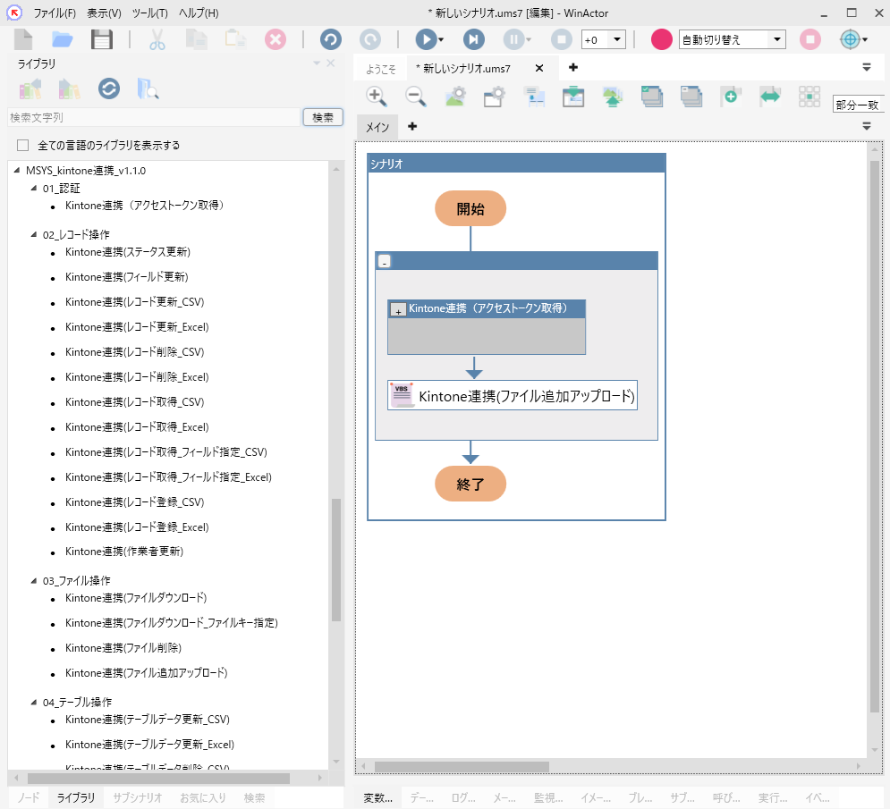Click the target selection crosshair icon
The height and width of the screenshot is (809, 890).
pos(850,39)
